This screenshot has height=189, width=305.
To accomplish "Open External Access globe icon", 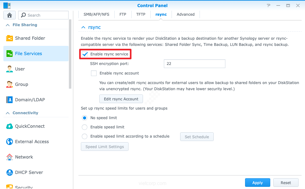I will [x=10, y=142].
